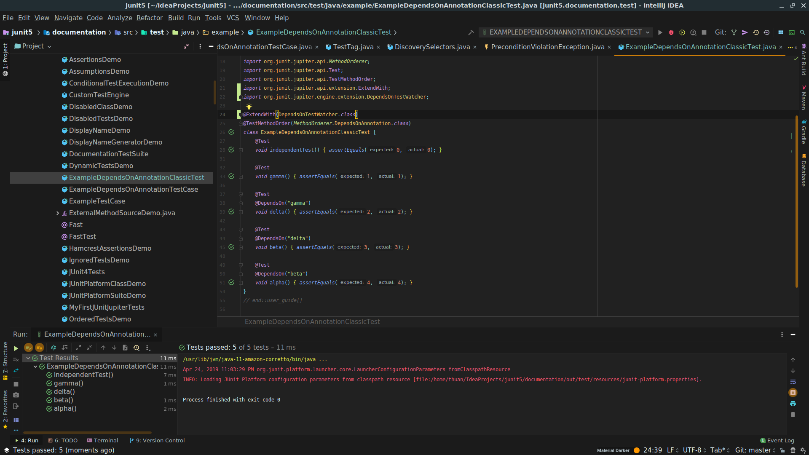Switch to DiscoverySelectors.java tab

coord(432,47)
